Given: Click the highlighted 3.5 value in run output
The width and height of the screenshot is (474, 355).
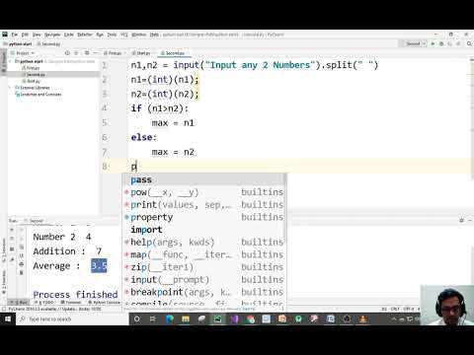Looking at the screenshot, I should point(99,265).
